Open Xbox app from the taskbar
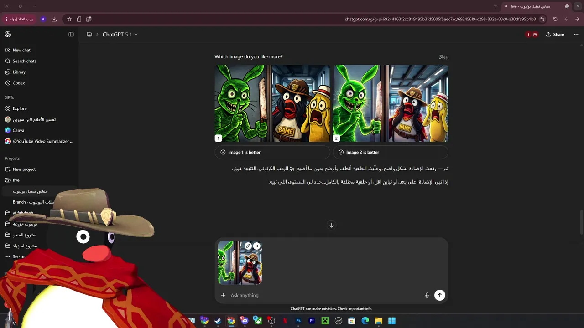This screenshot has height=328, width=584. tap(258, 321)
